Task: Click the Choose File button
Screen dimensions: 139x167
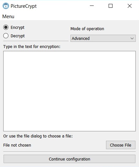Action: point(121,145)
